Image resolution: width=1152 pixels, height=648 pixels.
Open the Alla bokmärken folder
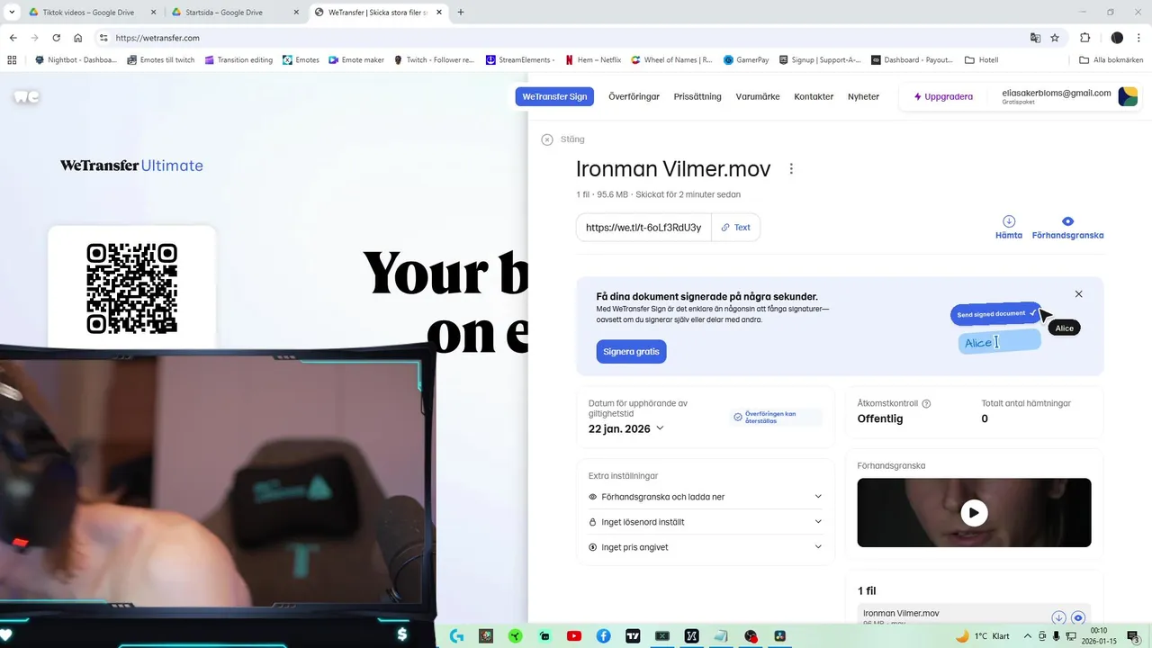[1111, 60]
